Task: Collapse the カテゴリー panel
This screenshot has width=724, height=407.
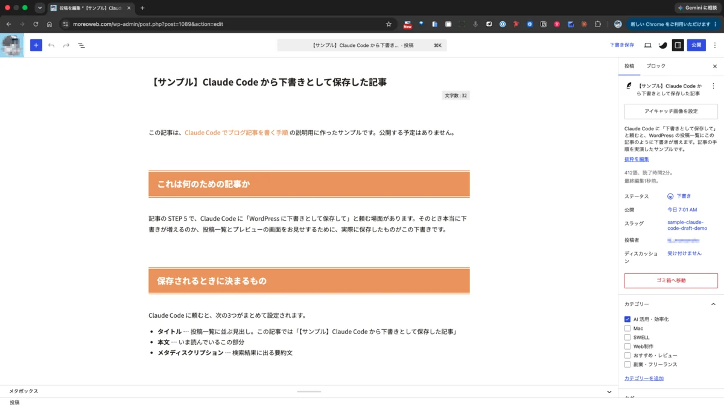Action: 713,304
